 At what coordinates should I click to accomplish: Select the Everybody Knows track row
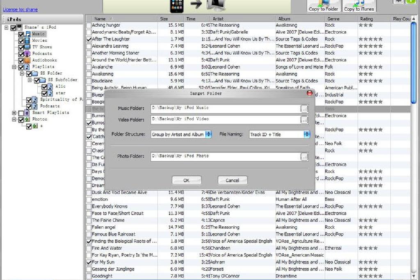coord(248,206)
